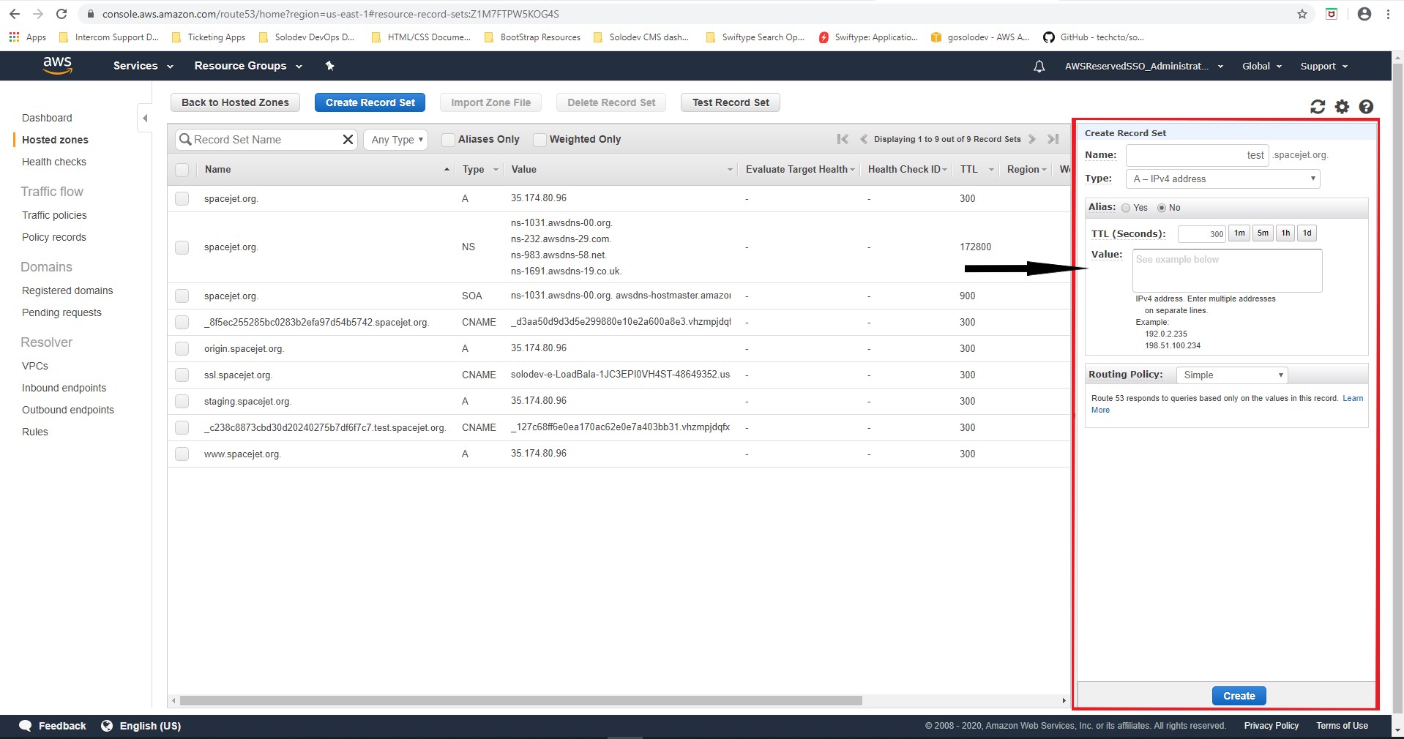Expand the Resource Groups menu
The height and width of the screenshot is (739, 1404).
click(x=248, y=66)
